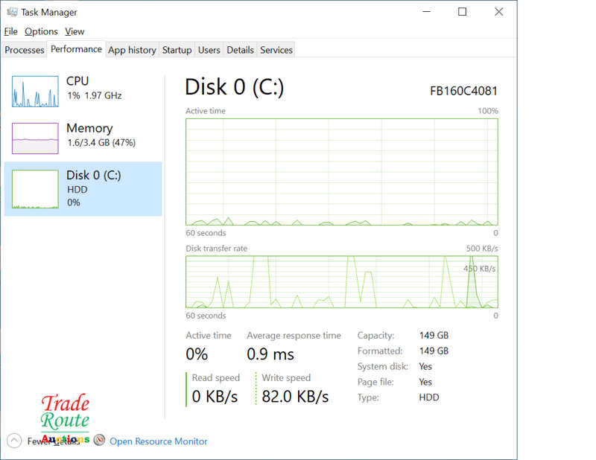Click the CPU label in sidebar

coord(77,81)
